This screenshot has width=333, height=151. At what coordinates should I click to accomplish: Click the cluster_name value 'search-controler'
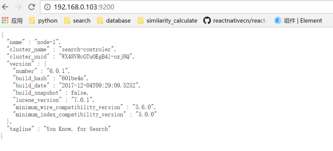pos(87,49)
